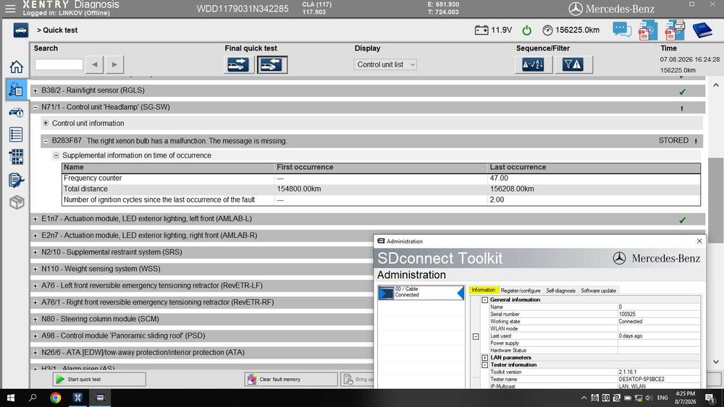Click the battery voltage icon
The width and height of the screenshot is (724, 407).
tap(481, 30)
